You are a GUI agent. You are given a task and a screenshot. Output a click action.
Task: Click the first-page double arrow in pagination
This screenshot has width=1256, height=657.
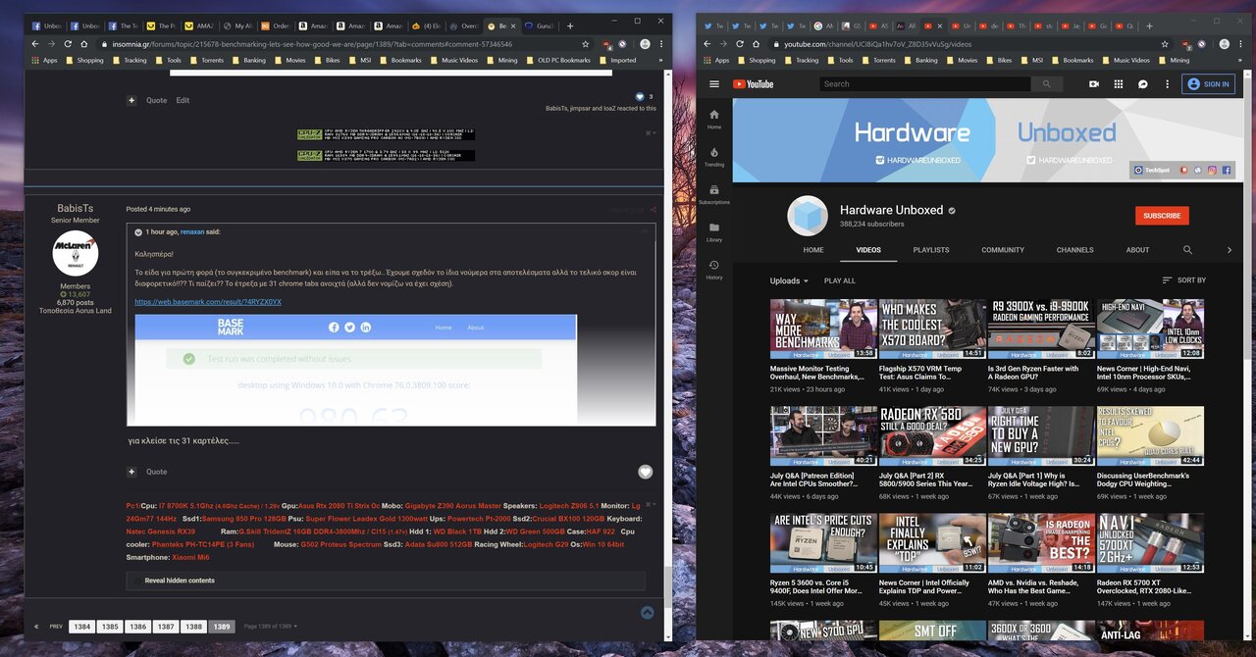tap(36, 626)
